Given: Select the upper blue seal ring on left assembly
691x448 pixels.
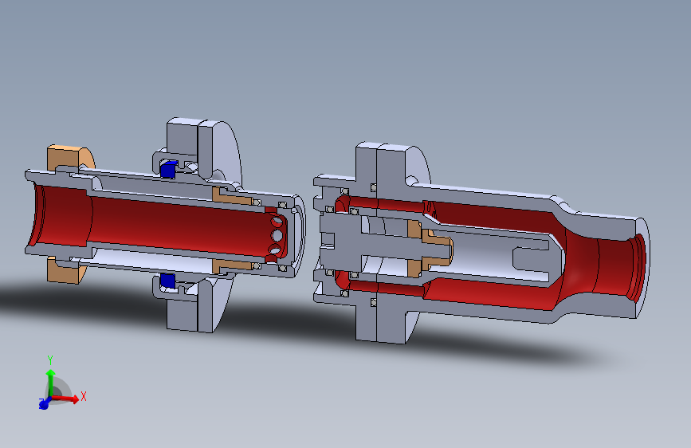Looking at the screenshot, I should coord(168,169).
